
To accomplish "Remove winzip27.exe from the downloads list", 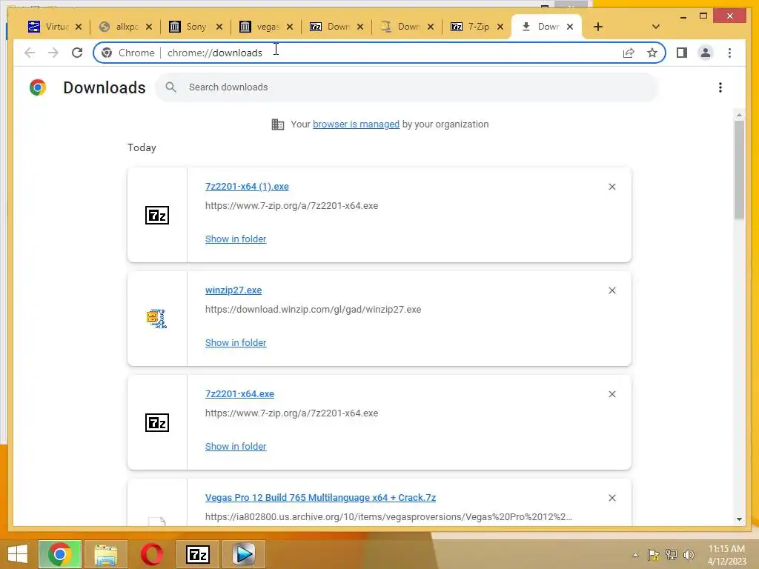I will (611, 290).
